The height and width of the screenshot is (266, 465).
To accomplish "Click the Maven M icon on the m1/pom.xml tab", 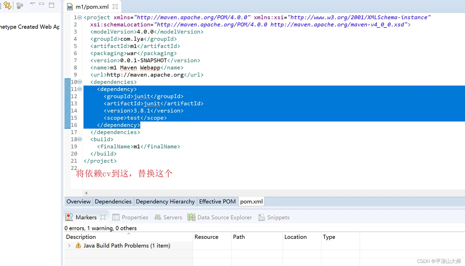I will (70, 7).
